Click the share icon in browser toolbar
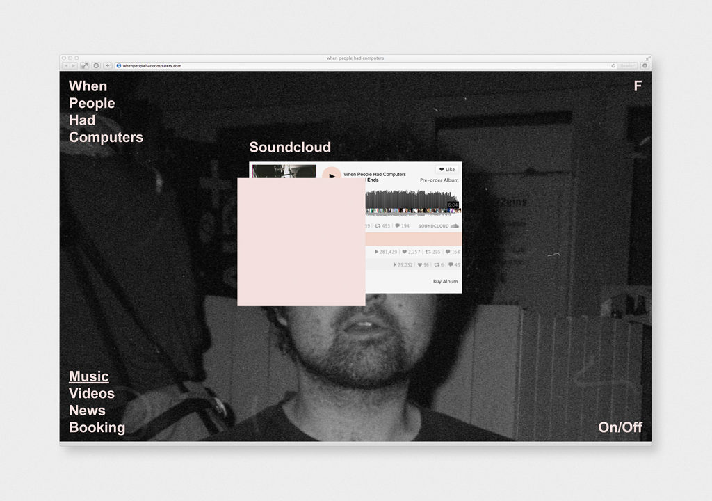712x501 pixels. coord(85,65)
